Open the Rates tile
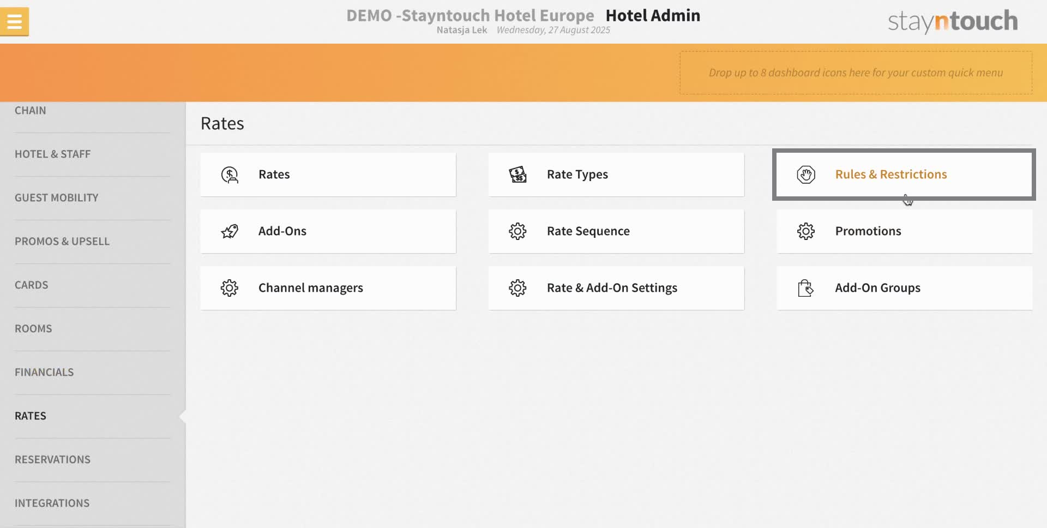 [328, 175]
